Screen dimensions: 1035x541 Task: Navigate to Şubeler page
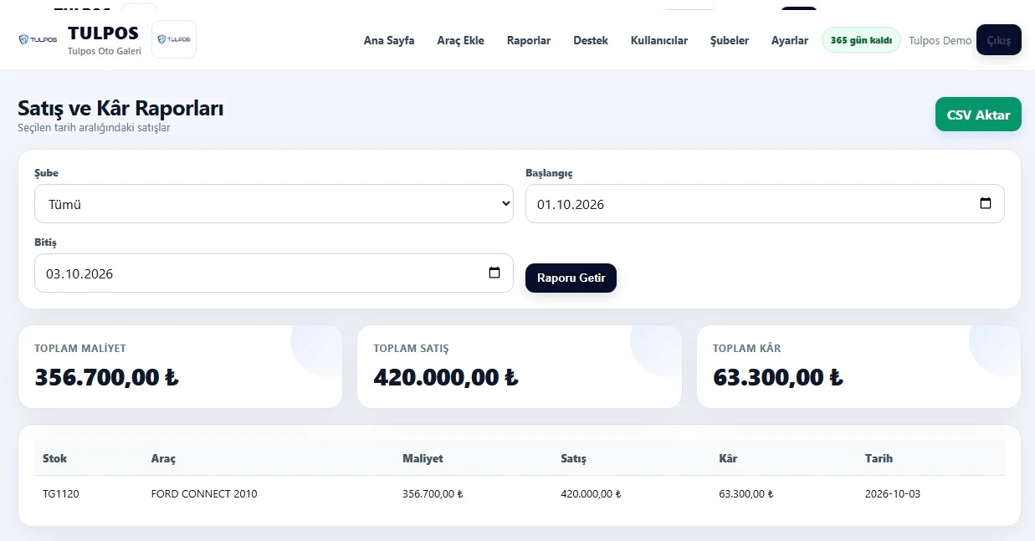coord(730,40)
